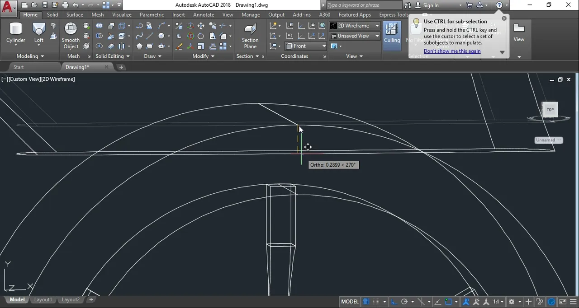Screen dimensions: 579x308
Task: Click the "Don't show me this again" link
Action: [x=452, y=51]
